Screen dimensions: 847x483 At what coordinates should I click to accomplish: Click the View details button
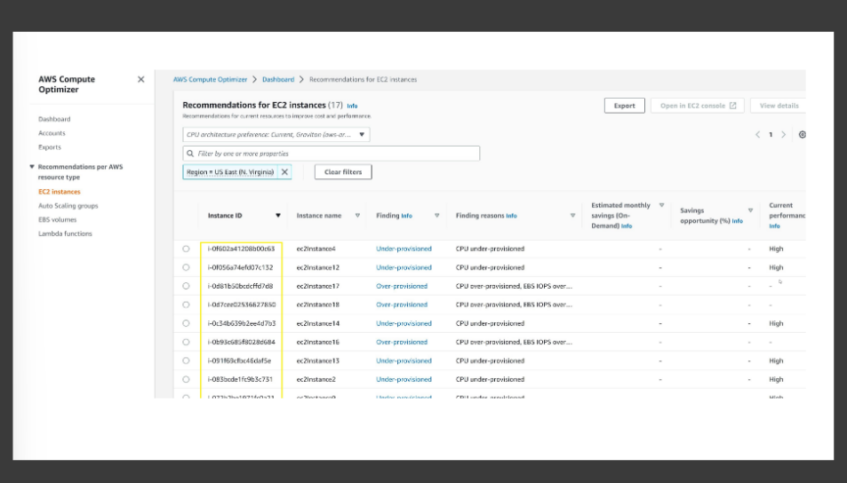coord(779,106)
